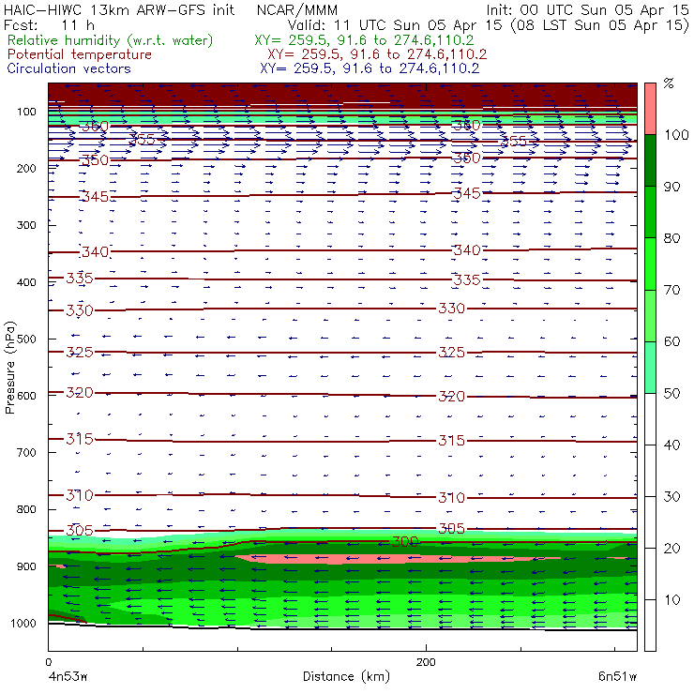The image size is (694, 694).
Task: Click the 'Pressure (hPa)' axis title
Action: pyautogui.click(x=10, y=368)
